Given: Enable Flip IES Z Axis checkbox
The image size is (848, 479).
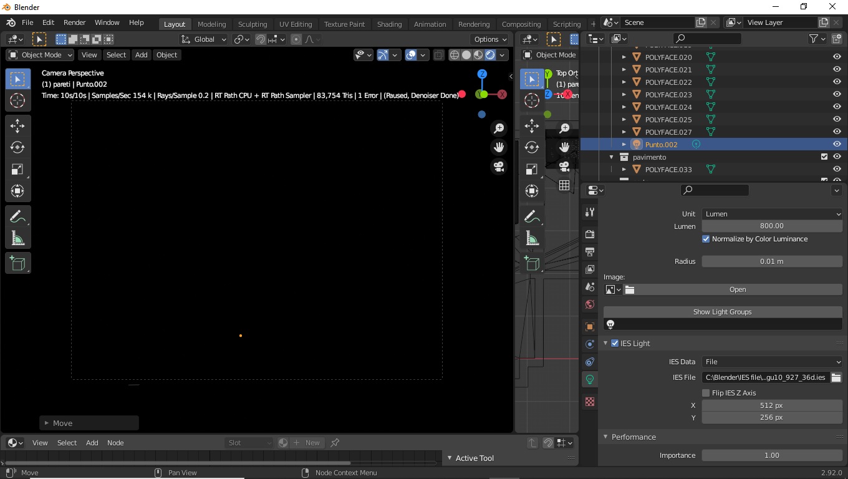Looking at the screenshot, I should coord(706,393).
